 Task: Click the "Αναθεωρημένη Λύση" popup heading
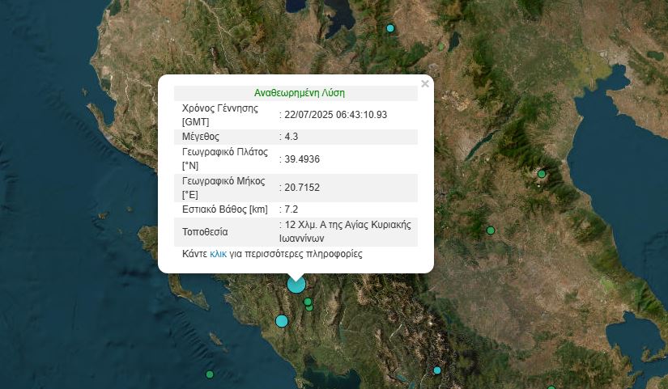(300, 93)
